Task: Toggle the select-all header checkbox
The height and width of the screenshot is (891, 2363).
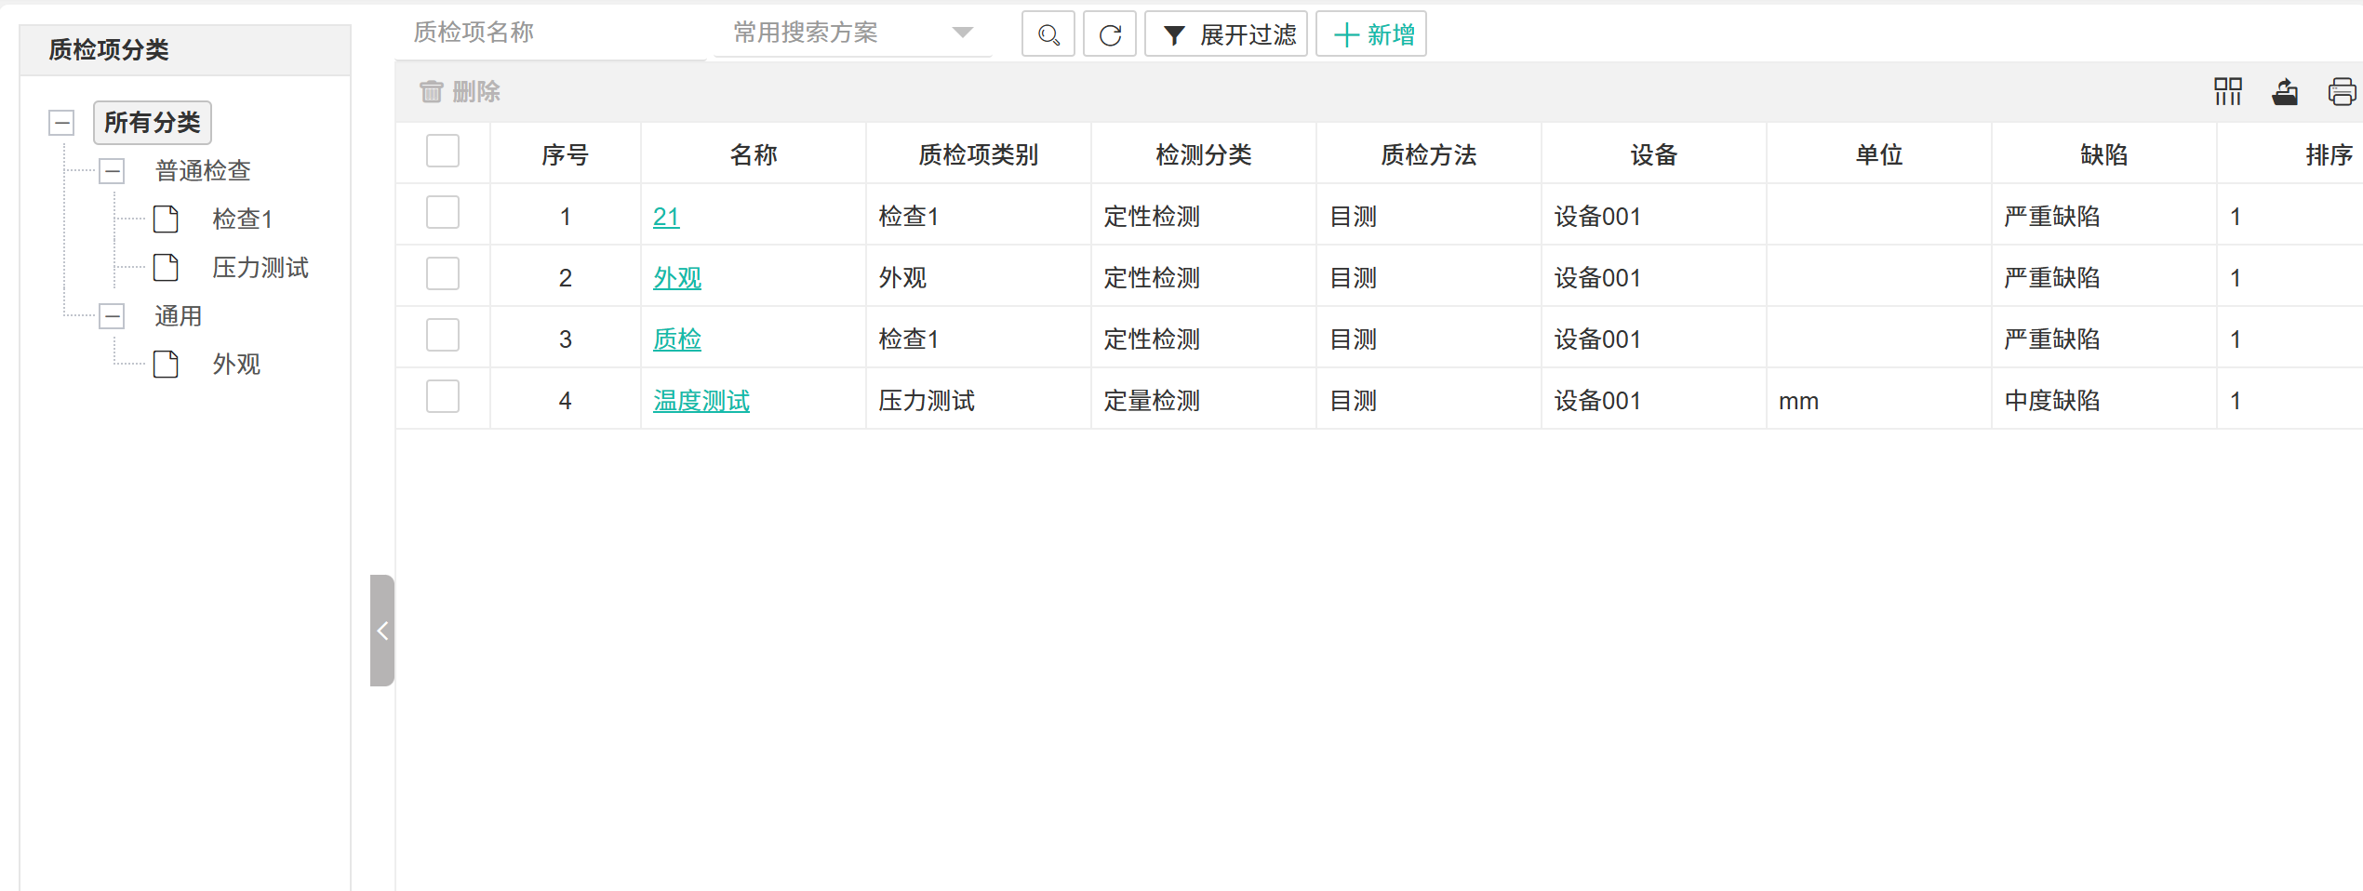Action: coord(443,152)
